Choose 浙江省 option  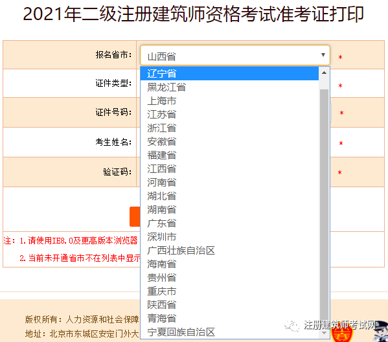(x=229, y=128)
